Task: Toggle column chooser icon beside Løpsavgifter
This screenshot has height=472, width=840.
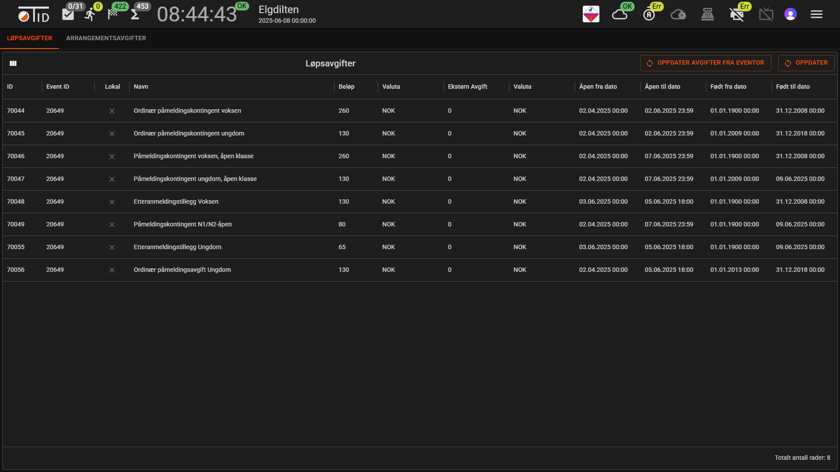Action: click(13, 63)
